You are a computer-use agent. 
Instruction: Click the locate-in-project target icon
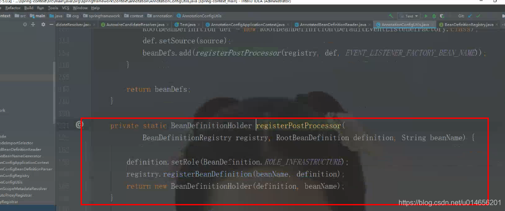[x=25, y=24]
